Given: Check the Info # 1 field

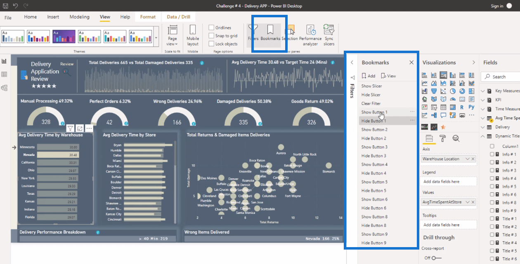Looking at the screenshot, I should tap(492, 154).
